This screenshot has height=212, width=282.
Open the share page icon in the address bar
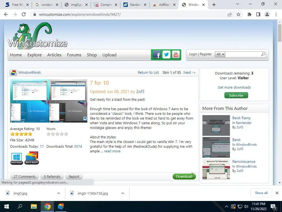(230, 14)
